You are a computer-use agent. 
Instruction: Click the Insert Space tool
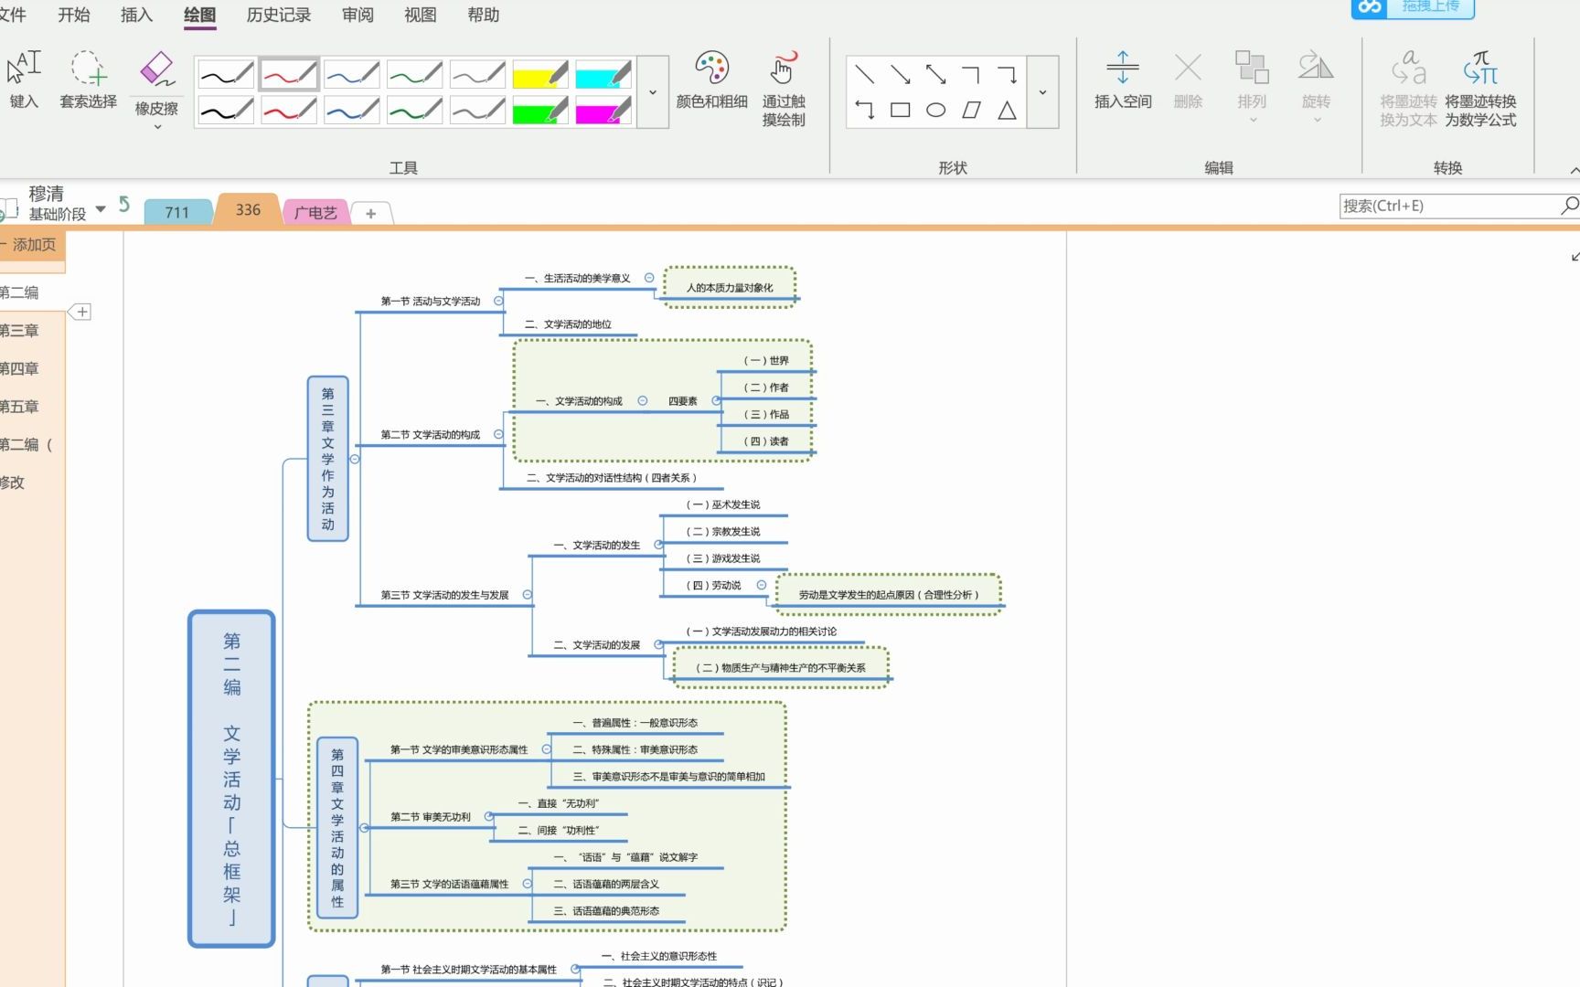(x=1123, y=80)
